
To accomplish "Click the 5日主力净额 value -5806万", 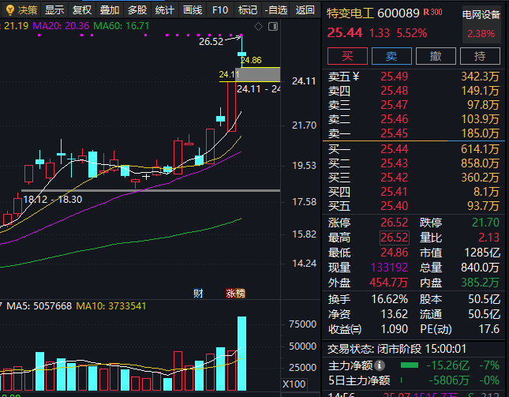I will pos(448,380).
